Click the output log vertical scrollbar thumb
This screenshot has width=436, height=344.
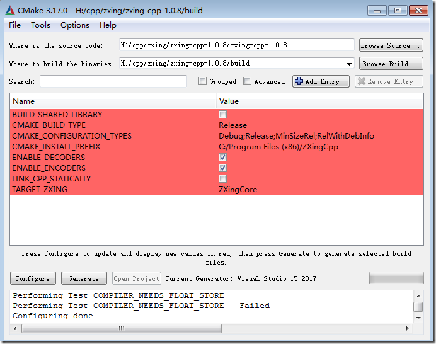[x=418, y=307]
